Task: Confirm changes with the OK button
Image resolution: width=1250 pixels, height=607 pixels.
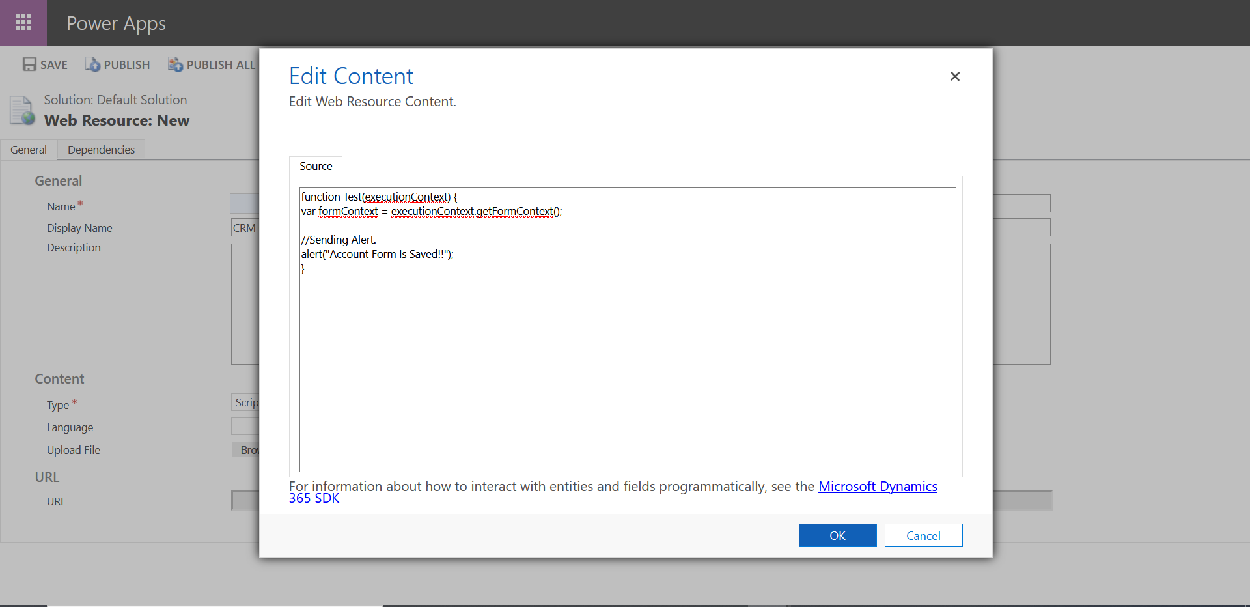Action: (x=837, y=535)
